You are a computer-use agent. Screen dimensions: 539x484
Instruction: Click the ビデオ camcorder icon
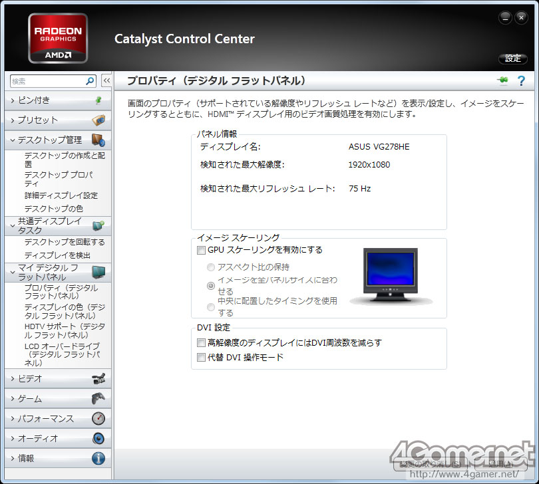click(98, 378)
